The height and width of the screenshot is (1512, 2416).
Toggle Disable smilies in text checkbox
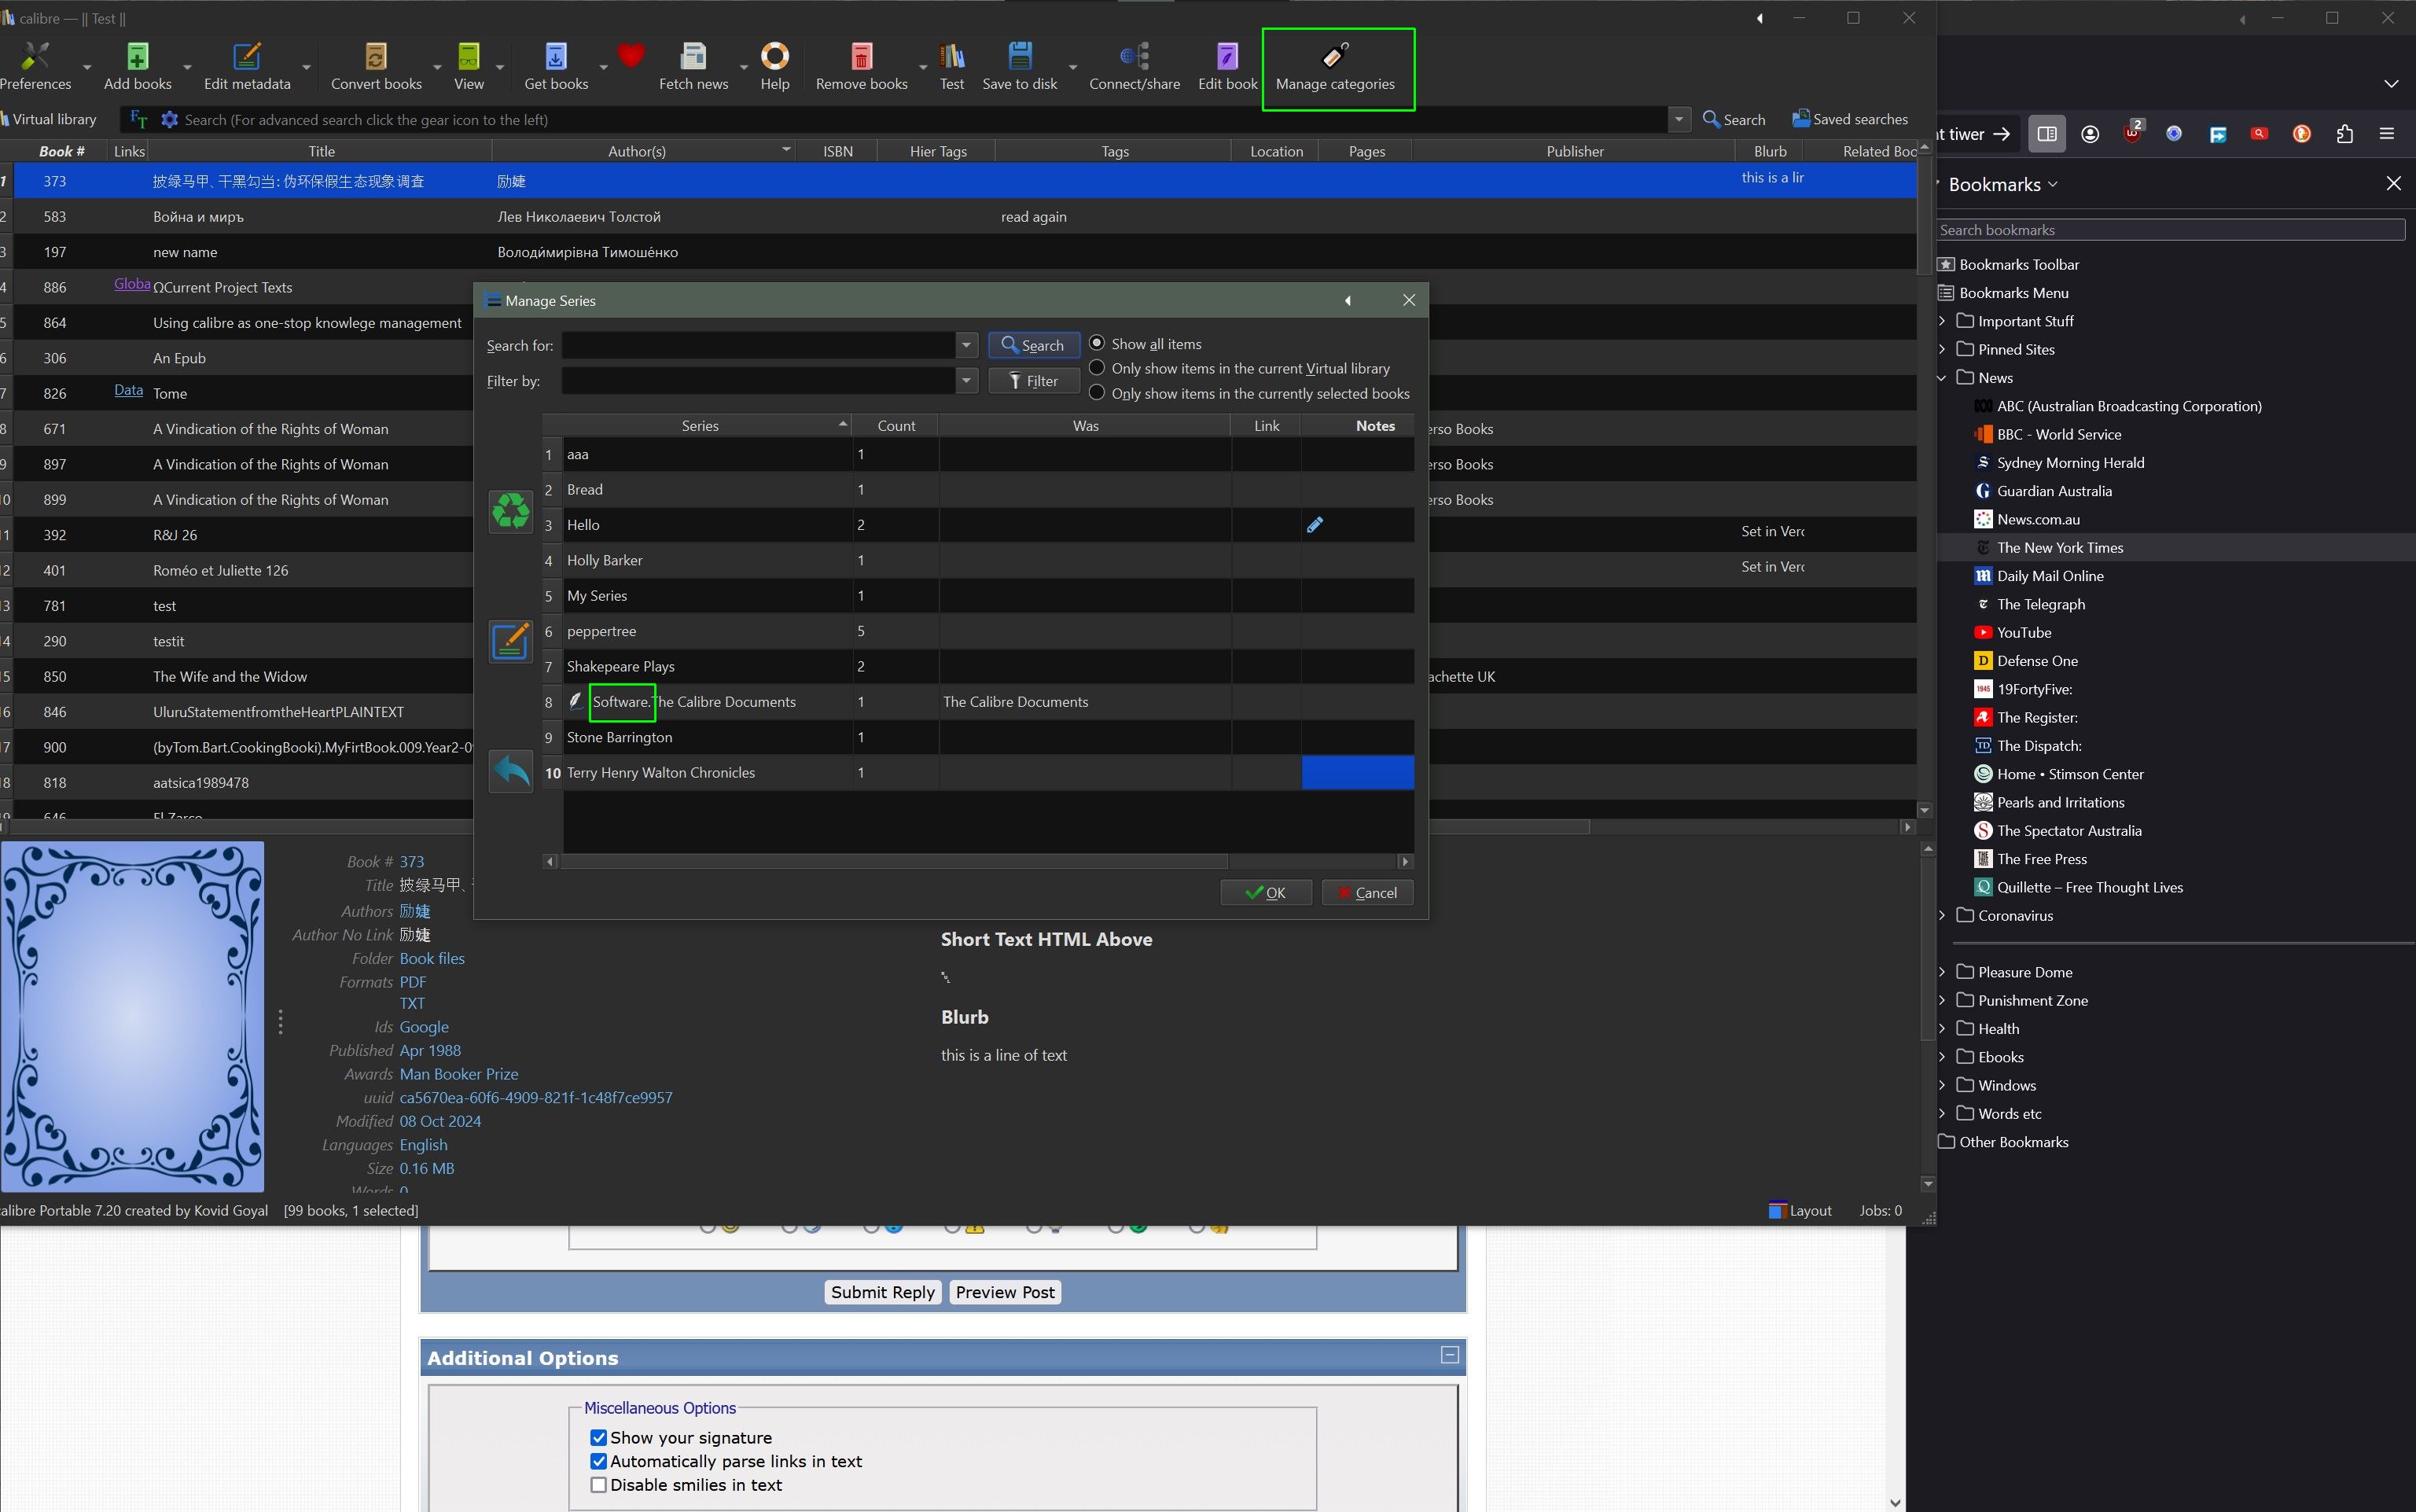coord(599,1485)
